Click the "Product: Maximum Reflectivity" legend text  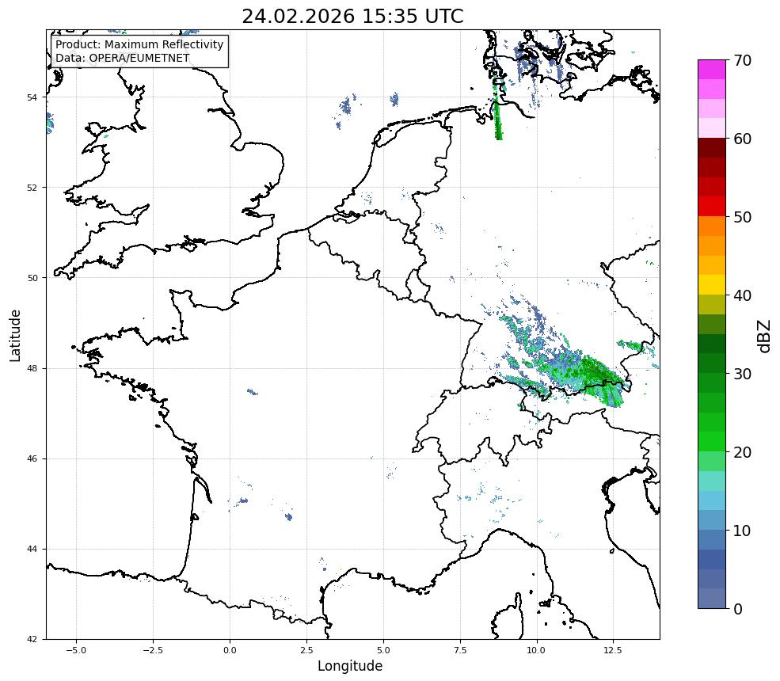[x=139, y=44]
